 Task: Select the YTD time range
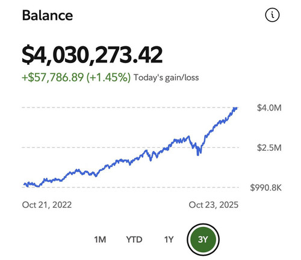point(134,240)
